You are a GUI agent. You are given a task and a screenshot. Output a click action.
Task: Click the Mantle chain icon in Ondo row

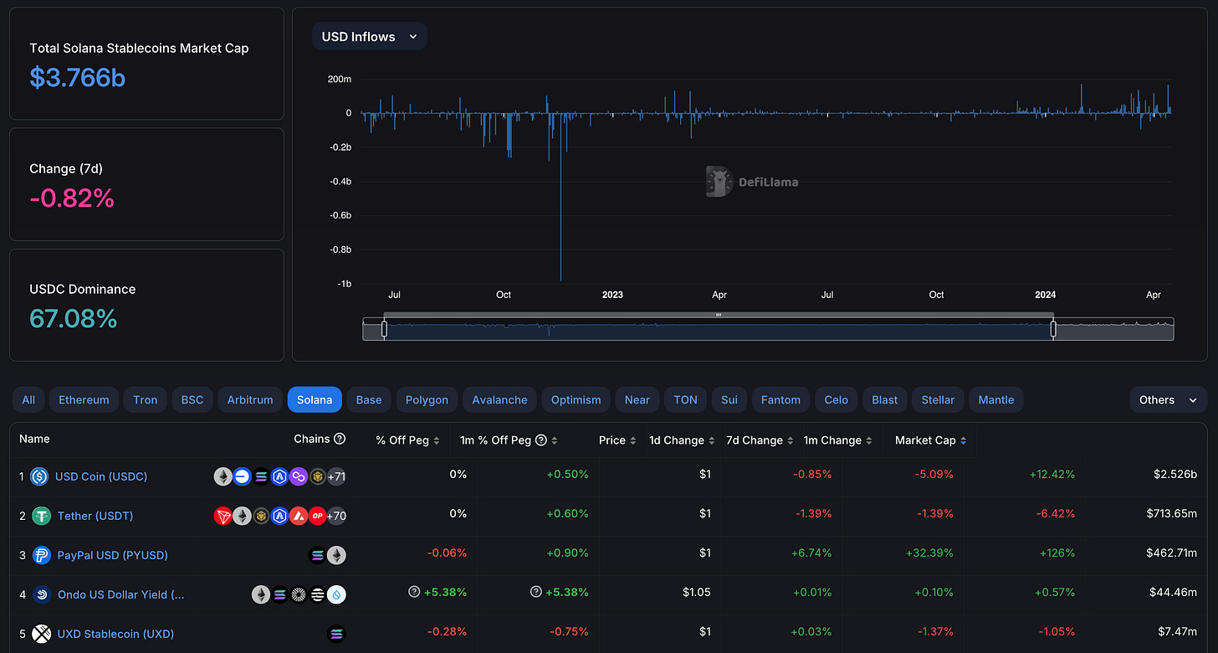pyautogui.click(x=299, y=594)
